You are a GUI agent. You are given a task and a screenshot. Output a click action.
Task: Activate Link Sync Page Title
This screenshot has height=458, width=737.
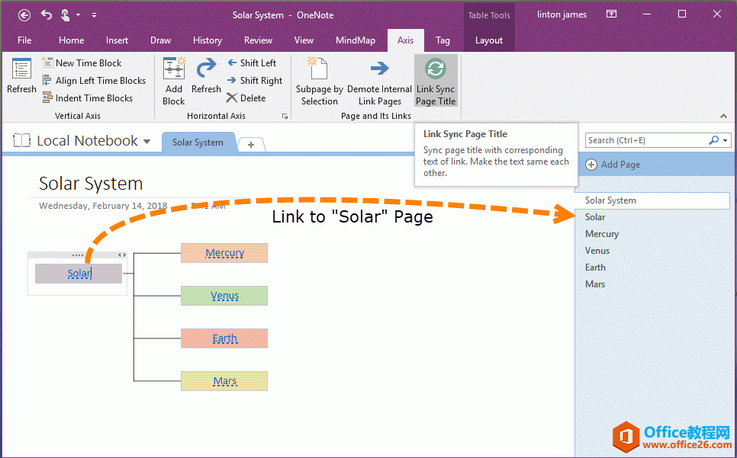tap(435, 79)
